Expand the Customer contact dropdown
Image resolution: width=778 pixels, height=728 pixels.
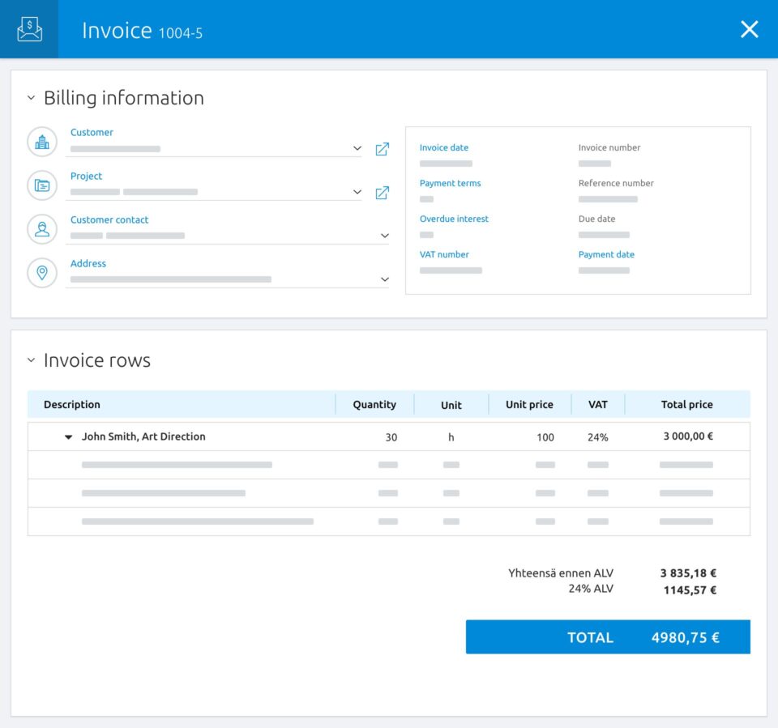point(384,236)
